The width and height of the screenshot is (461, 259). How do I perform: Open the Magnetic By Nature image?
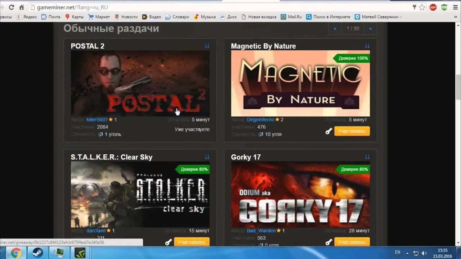pyautogui.click(x=300, y=83)
